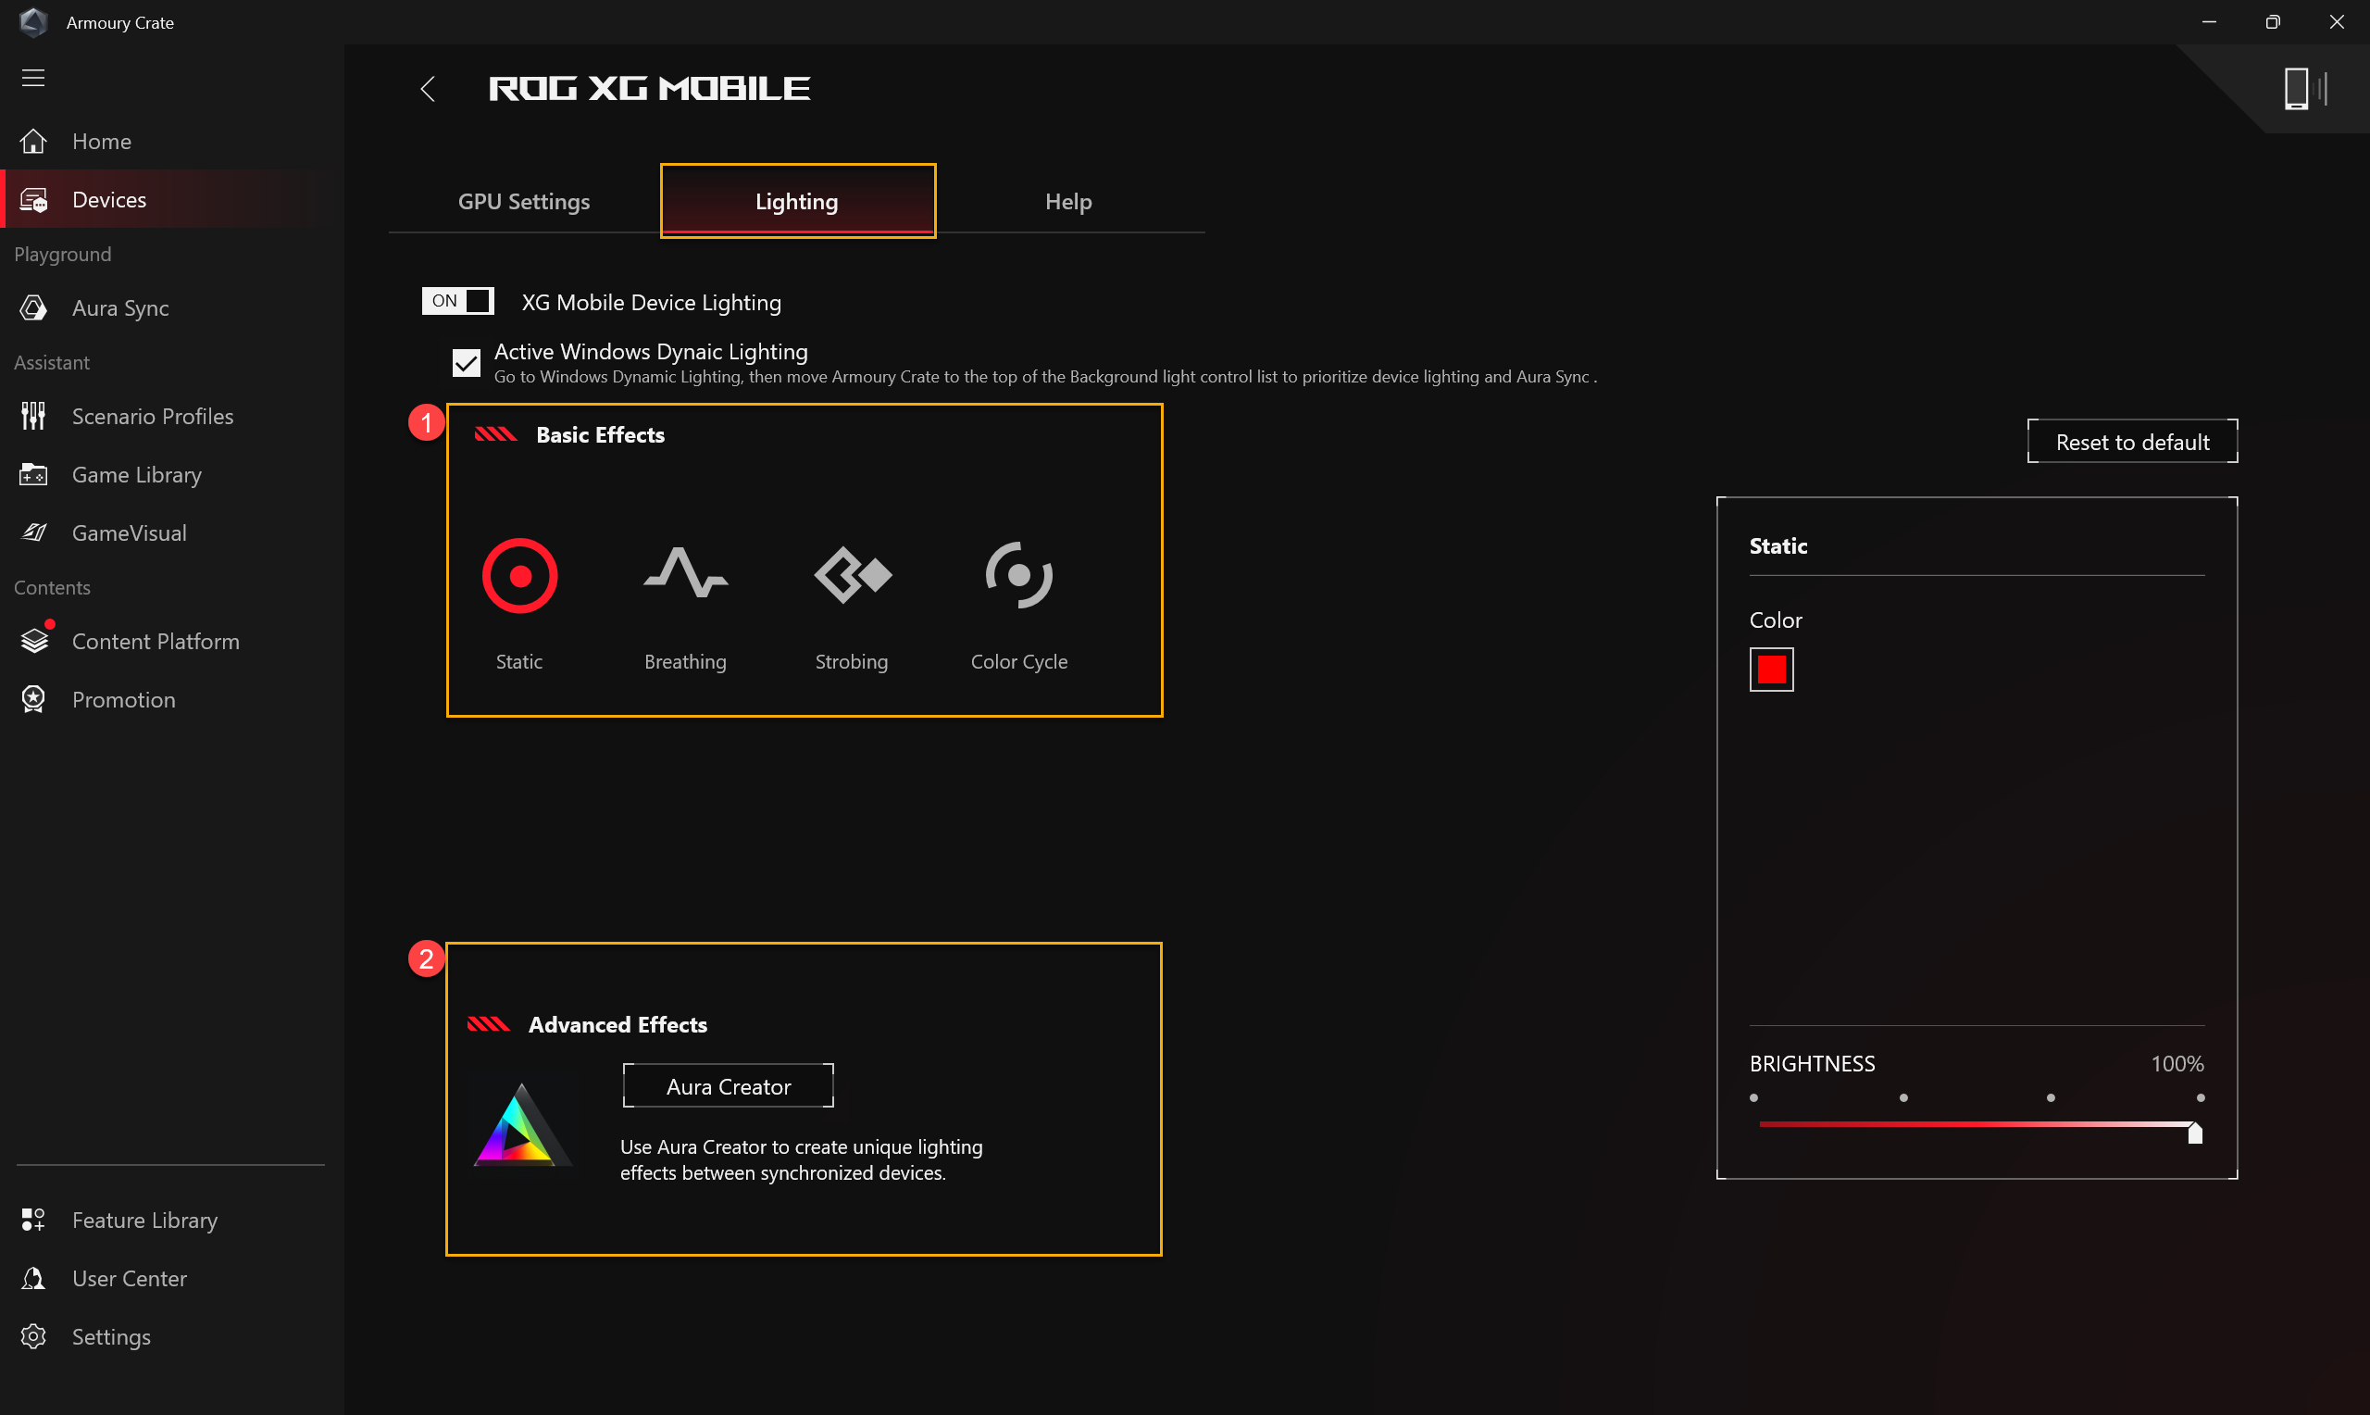
Task: Click the Armoury Crate title bar logo
Action: click(33, 22)
